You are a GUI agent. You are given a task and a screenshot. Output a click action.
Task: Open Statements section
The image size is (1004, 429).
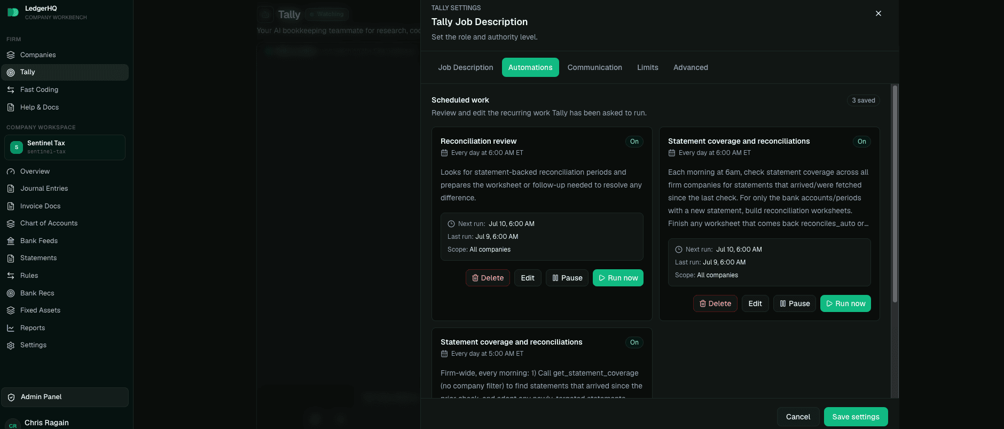pos(65,258)
